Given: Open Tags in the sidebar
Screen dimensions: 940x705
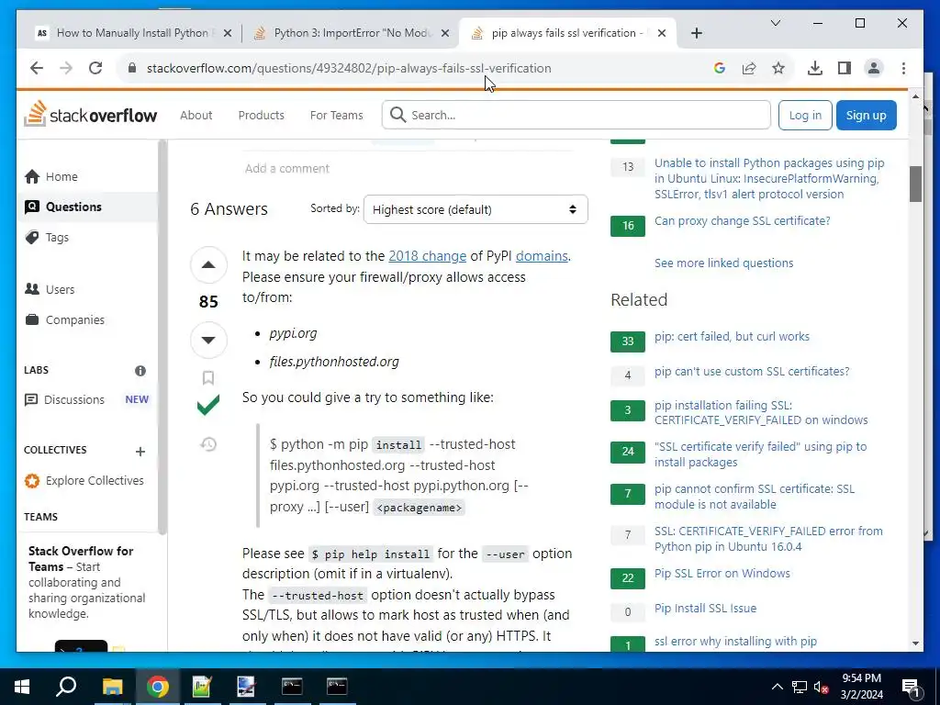Looking at the screenshot, I should [57, 238].
